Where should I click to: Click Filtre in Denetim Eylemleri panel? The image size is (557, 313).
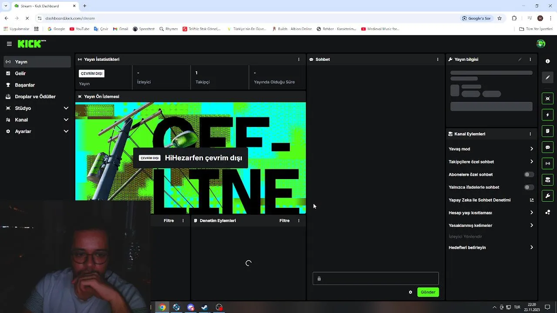pyautogui.click(x=285, y=220)
